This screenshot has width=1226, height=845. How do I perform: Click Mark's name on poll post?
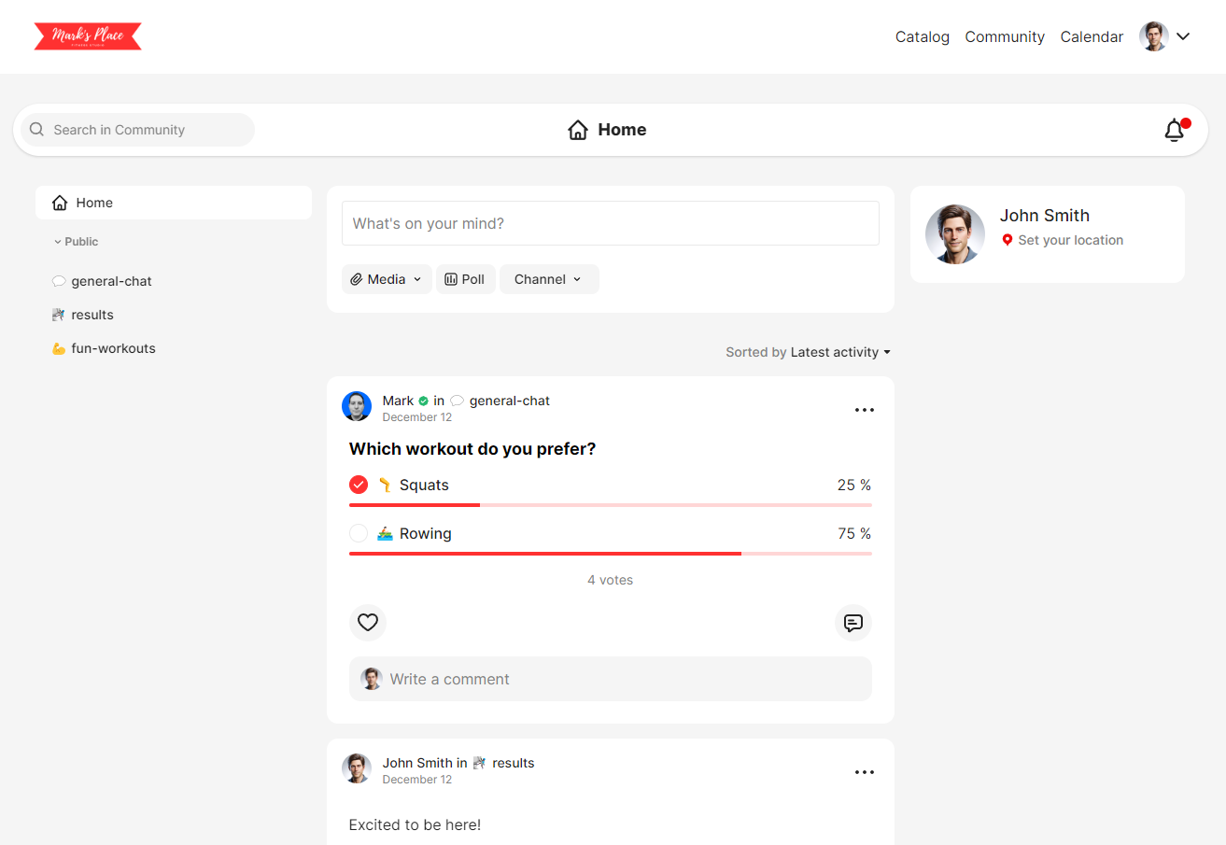point(398,401)
